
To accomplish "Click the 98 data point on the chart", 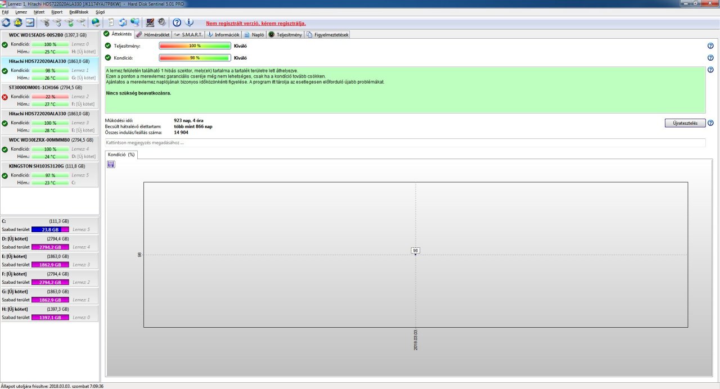I will coord(415,254).
